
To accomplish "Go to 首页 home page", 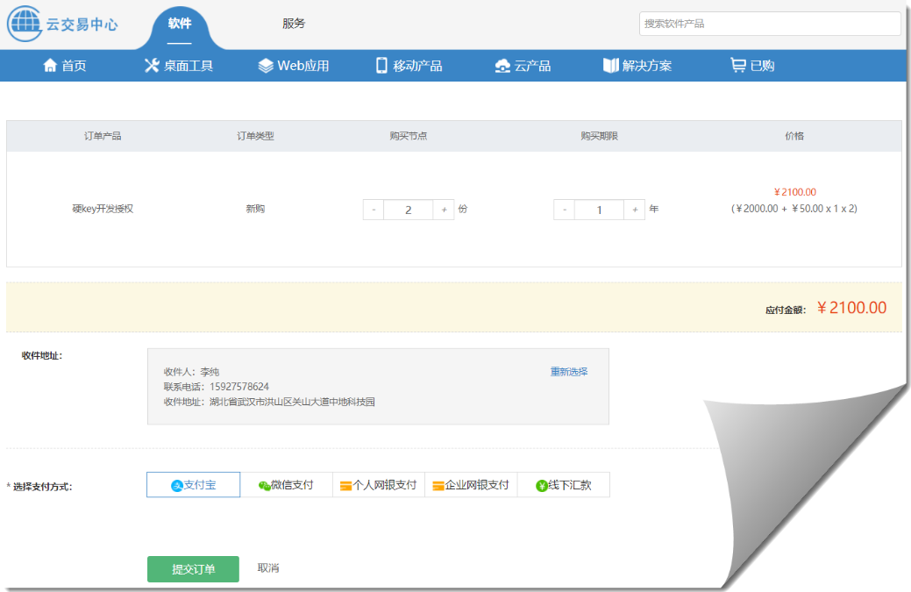I will coord(65,65).
